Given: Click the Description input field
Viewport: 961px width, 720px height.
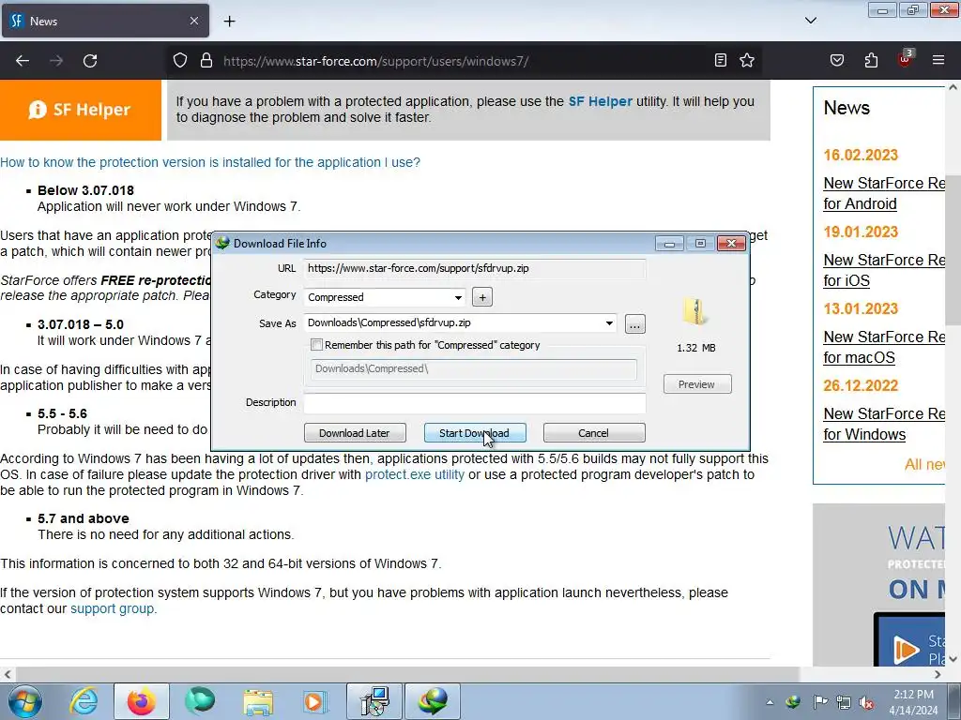Looking at the screenshot, I should (474, 402).
